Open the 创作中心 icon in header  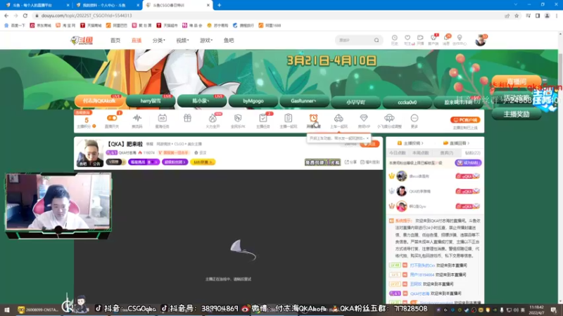click(460, 38)
